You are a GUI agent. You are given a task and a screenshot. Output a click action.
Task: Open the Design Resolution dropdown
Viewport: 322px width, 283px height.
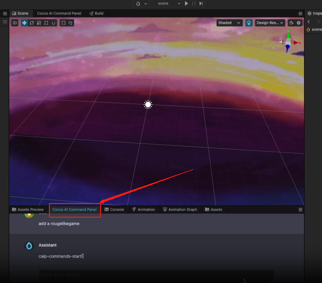coord(270,23)
